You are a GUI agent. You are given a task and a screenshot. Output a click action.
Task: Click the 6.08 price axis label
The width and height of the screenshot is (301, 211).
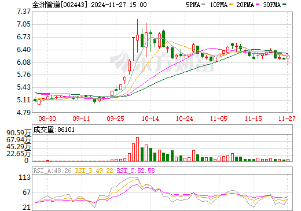(24, 62)
